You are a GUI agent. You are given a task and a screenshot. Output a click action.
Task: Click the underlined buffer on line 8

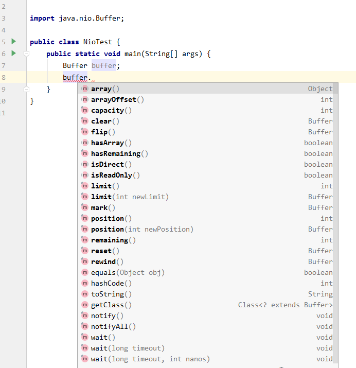[x=75, y=77]
